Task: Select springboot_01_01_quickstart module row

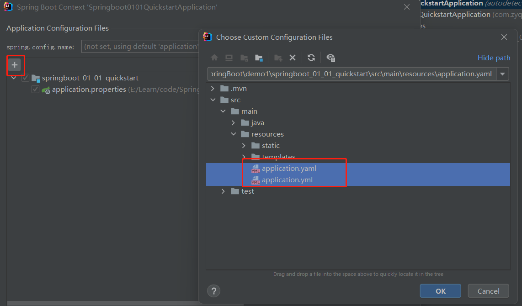Action: (90, 78)
